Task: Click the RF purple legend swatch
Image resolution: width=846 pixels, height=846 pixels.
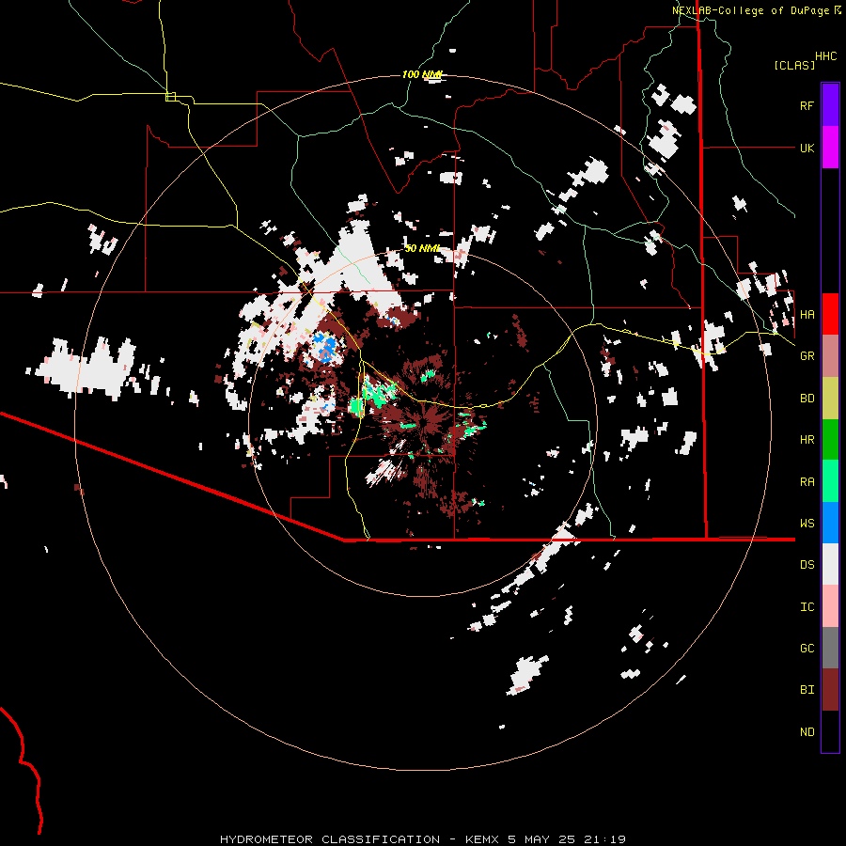Action: coord(830,105)
